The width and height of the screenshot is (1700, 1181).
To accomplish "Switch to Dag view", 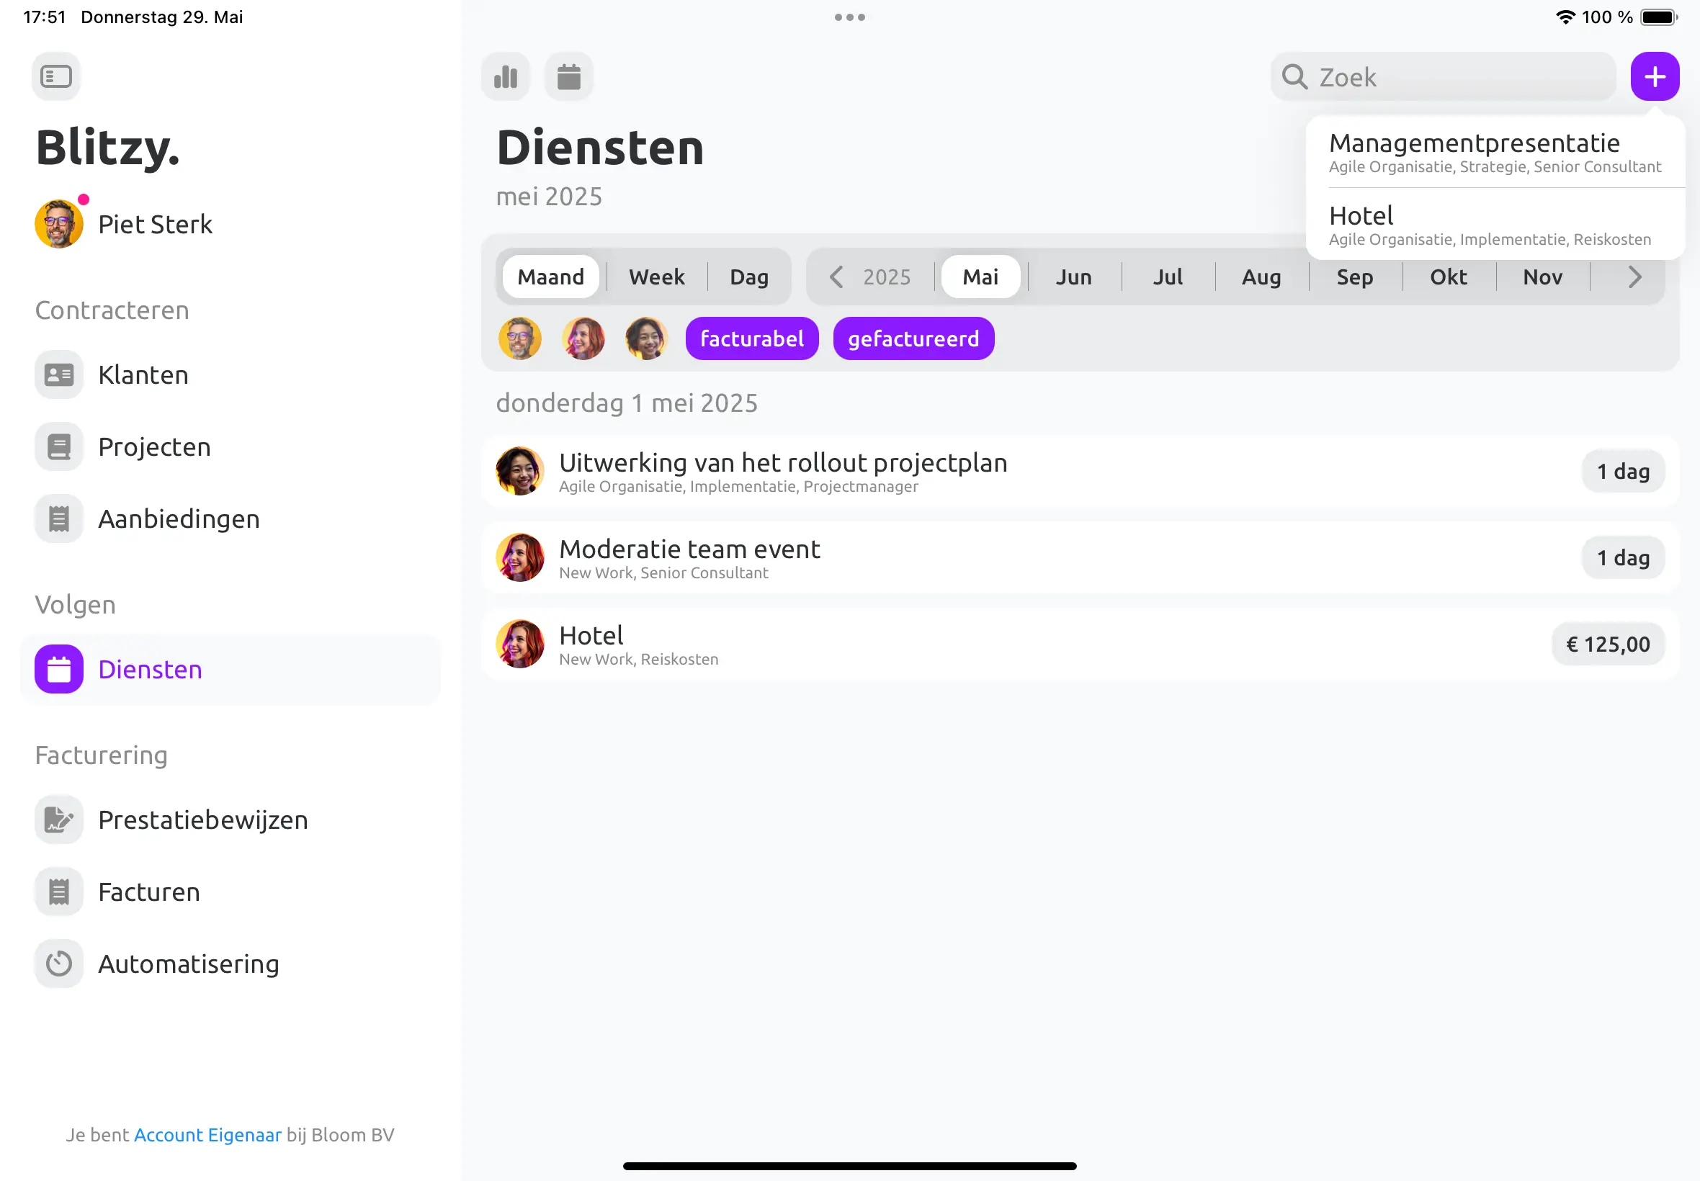I will pyautogui.click(x=749, y=277).
